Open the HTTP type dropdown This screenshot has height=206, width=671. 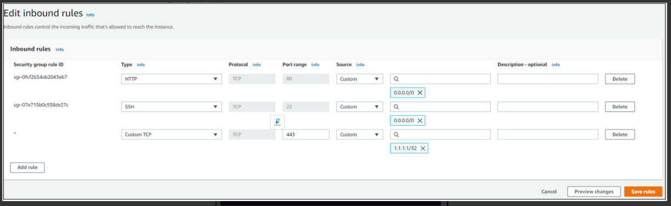tap(171, 79)
